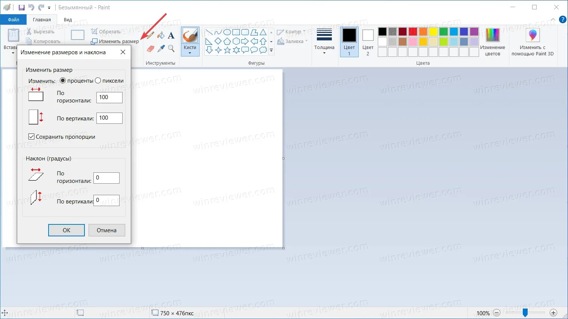The image size is (568, 319).
Task: Select Цвет 2 background color box
Action: 368,42
